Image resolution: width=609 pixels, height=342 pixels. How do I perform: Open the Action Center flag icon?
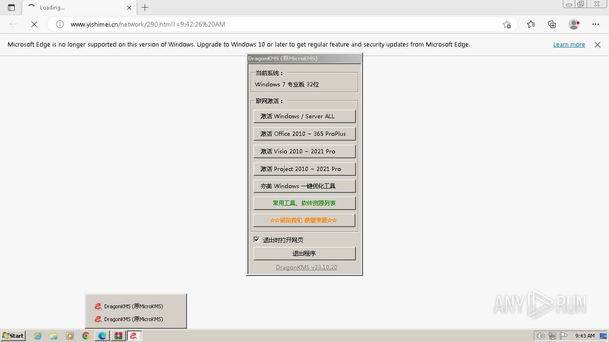(564, 336)
